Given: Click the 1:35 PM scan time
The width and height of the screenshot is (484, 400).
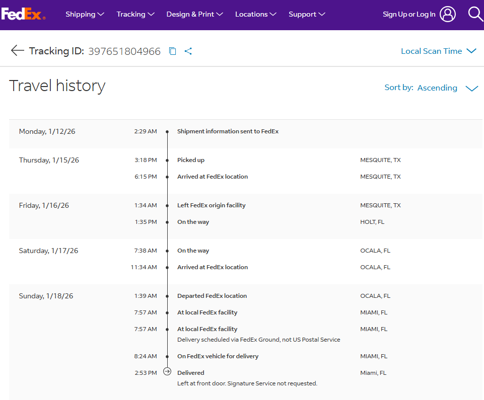Looking at the screenshot, I should (x=146, y=222).
